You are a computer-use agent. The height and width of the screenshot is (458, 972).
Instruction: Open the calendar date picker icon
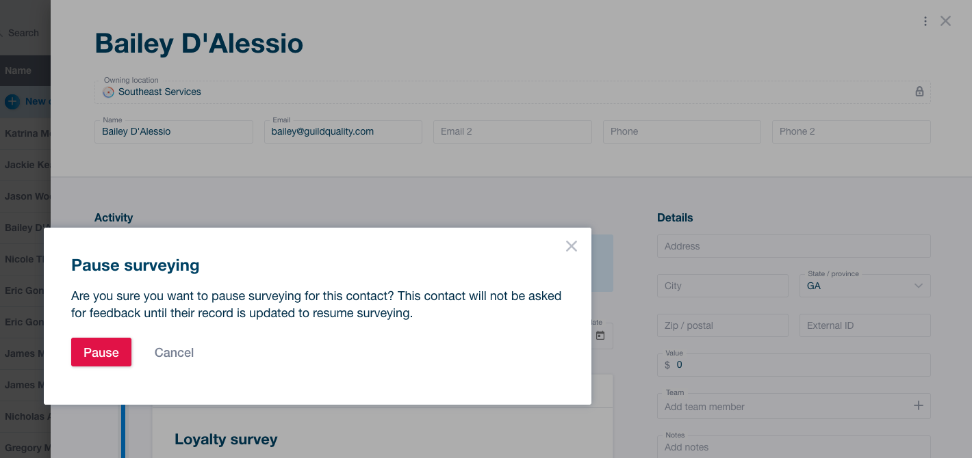600,336
